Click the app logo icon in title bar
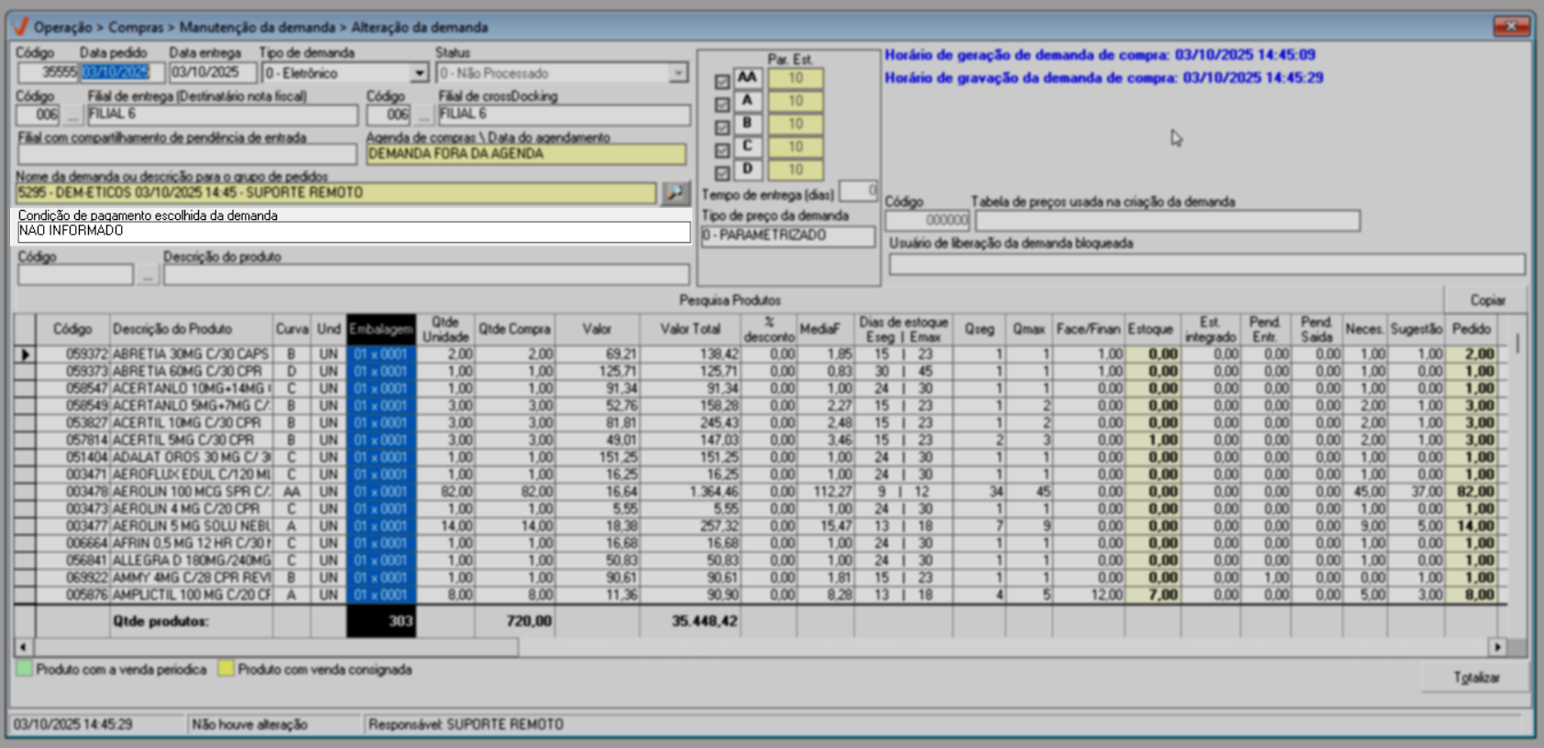This screenshot has height=748, width=1544. [20, 27]
